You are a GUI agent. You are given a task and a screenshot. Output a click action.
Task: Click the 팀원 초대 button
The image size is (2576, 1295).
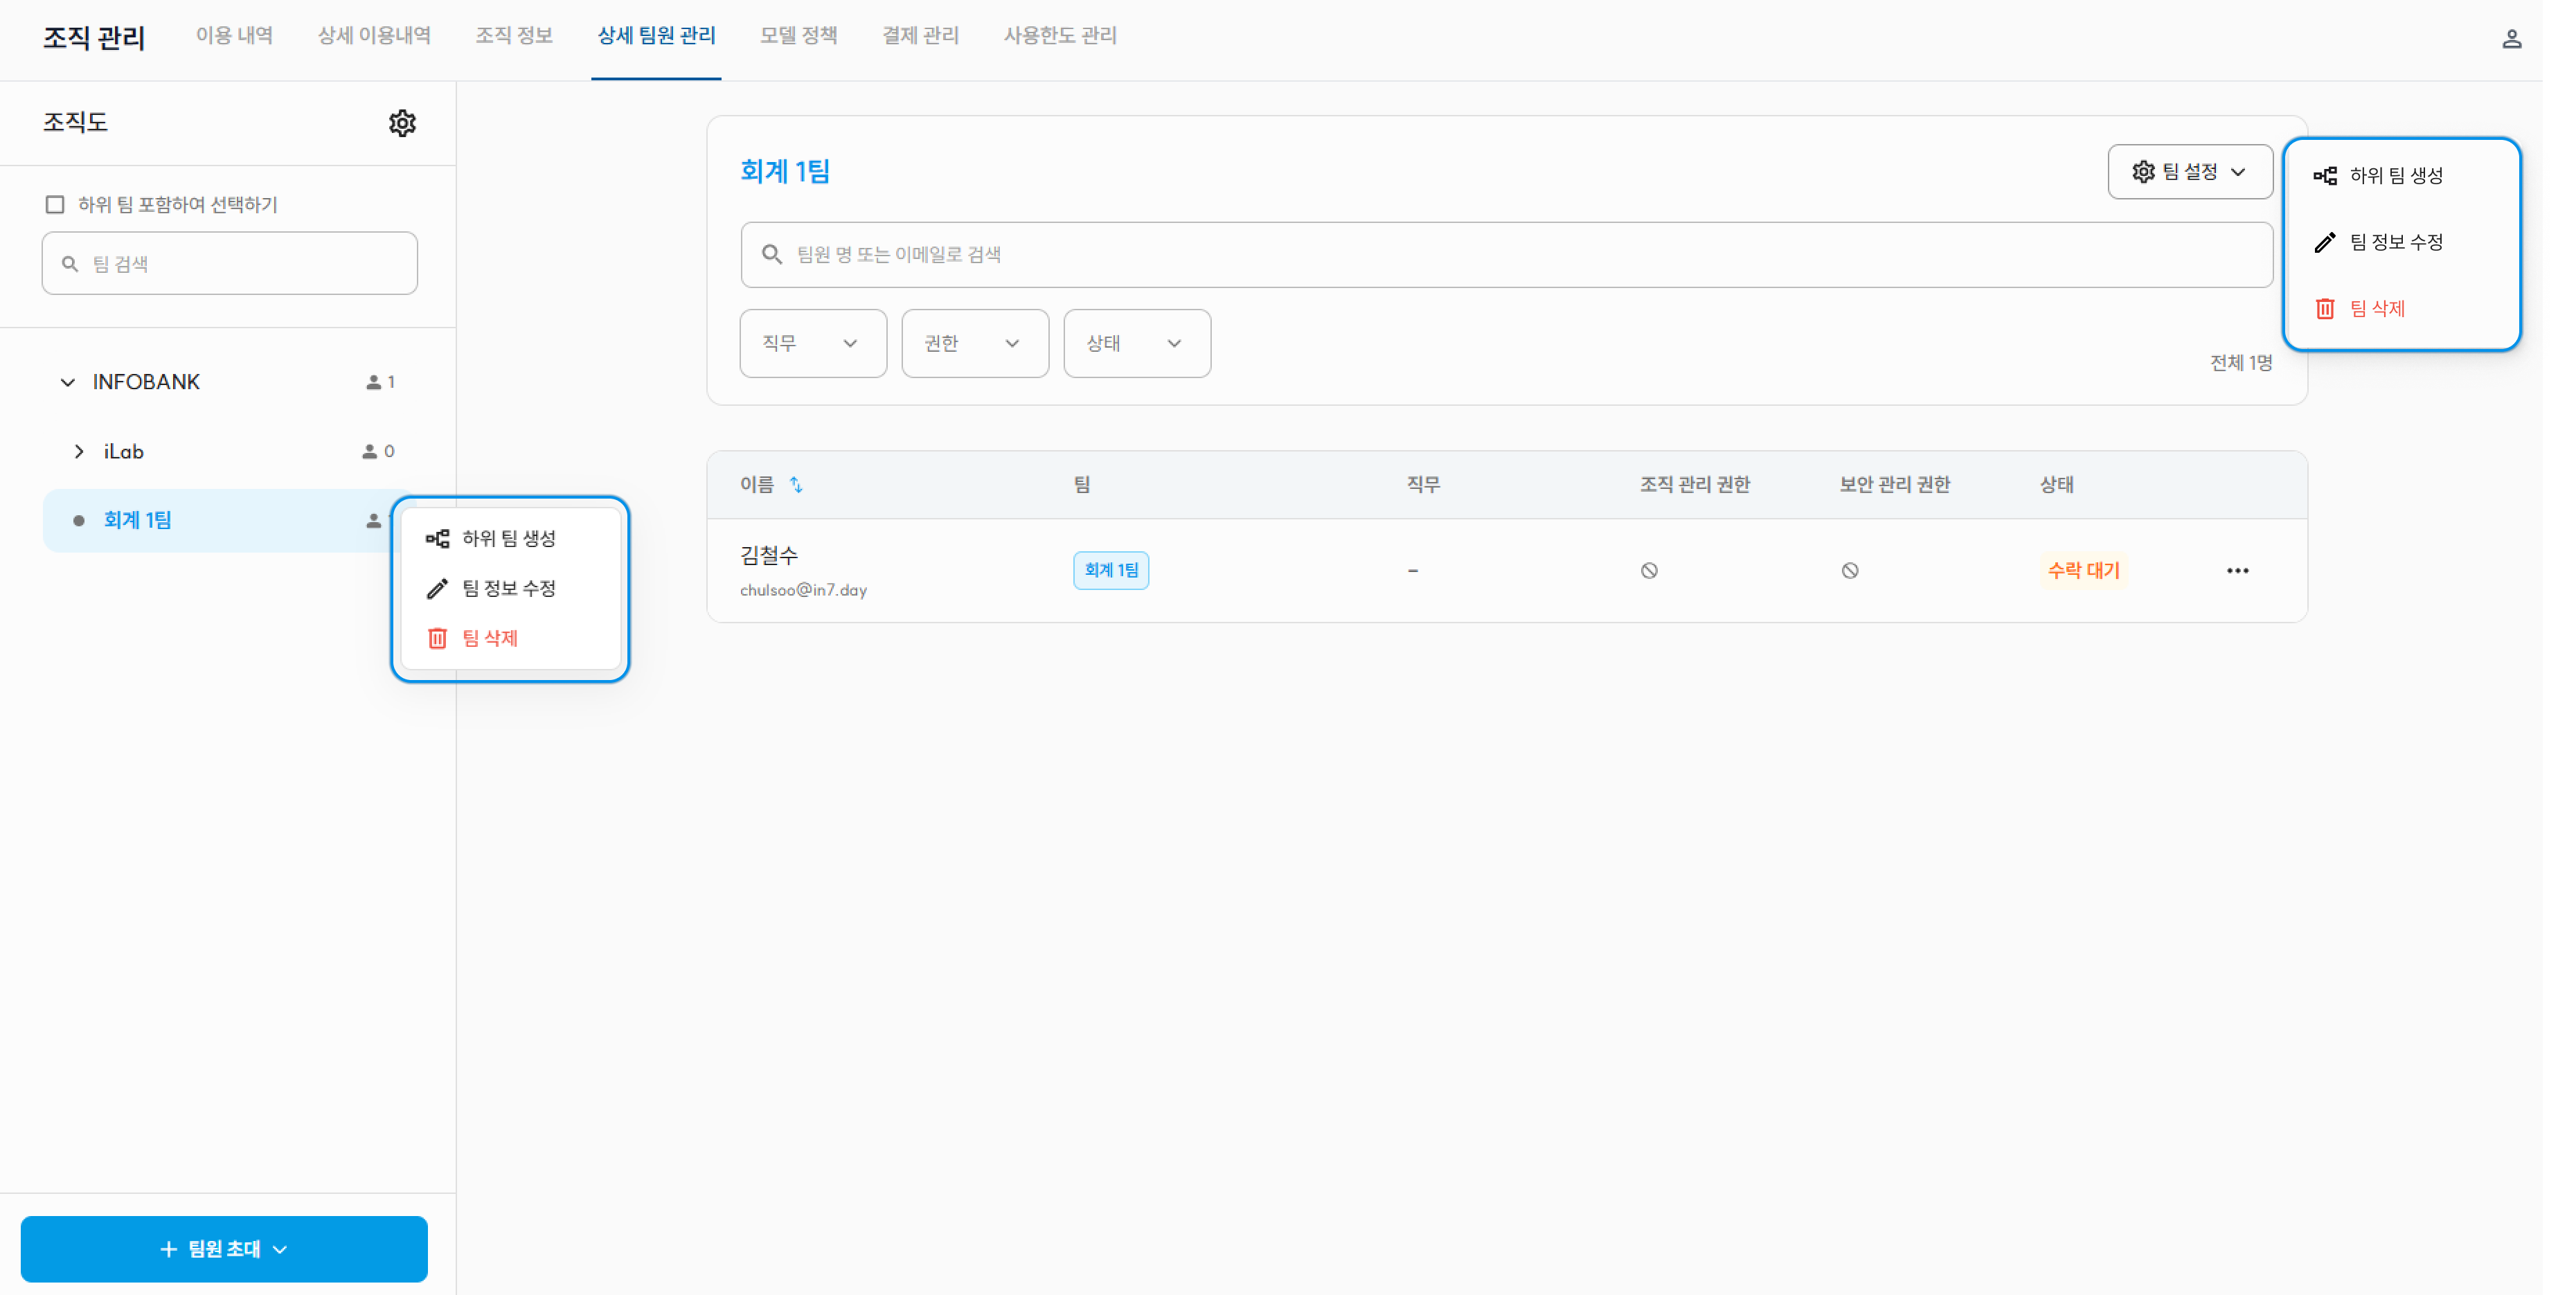point(224,1248)
